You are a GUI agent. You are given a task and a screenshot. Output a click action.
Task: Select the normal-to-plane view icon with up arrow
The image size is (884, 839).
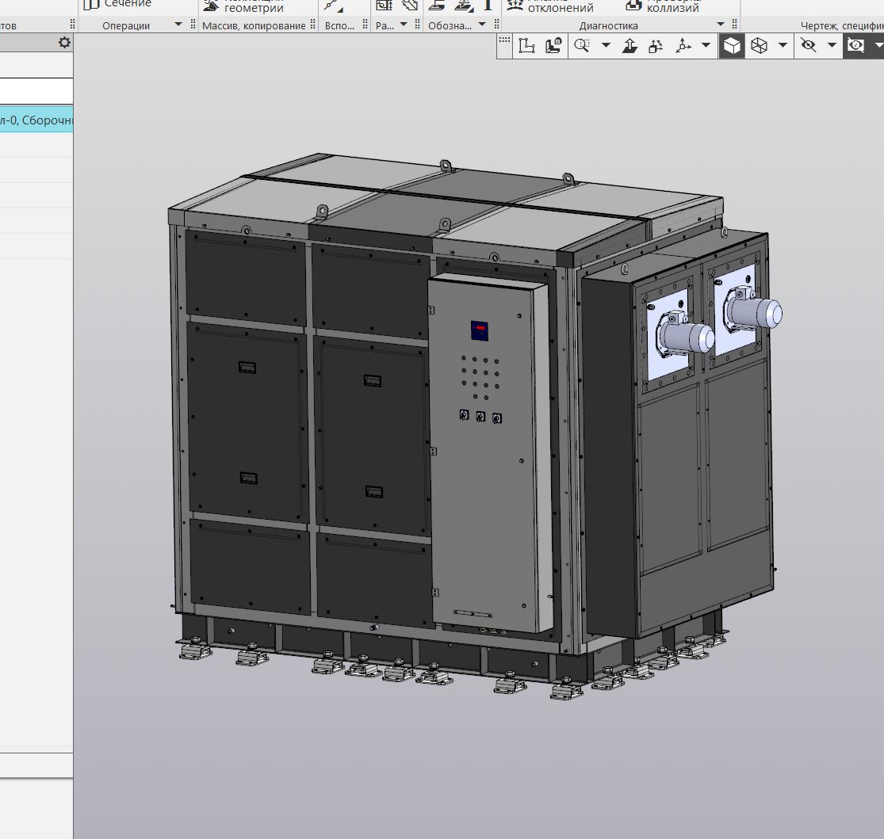630,46
